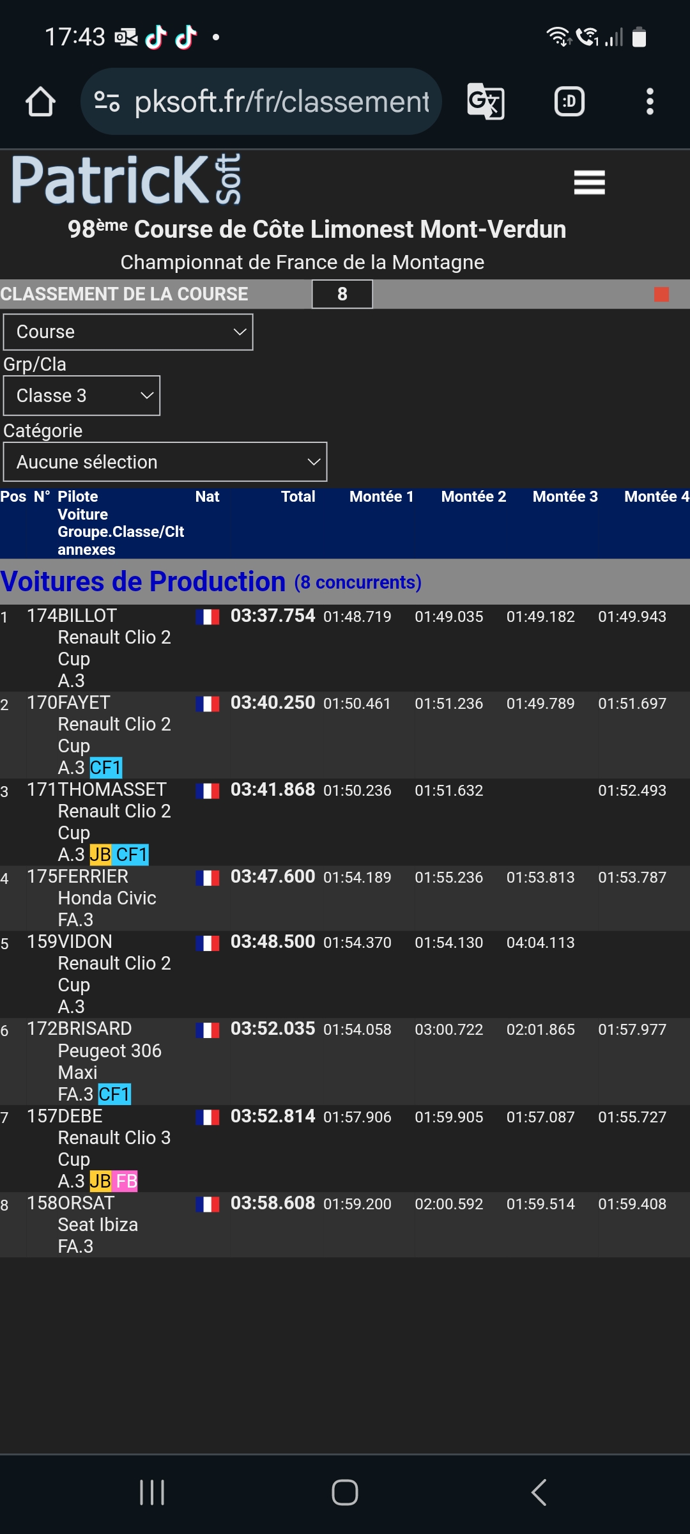This screenshot has height=1534, width=690.
Task: Click the Total column header
Action: [x=298, y=497]
